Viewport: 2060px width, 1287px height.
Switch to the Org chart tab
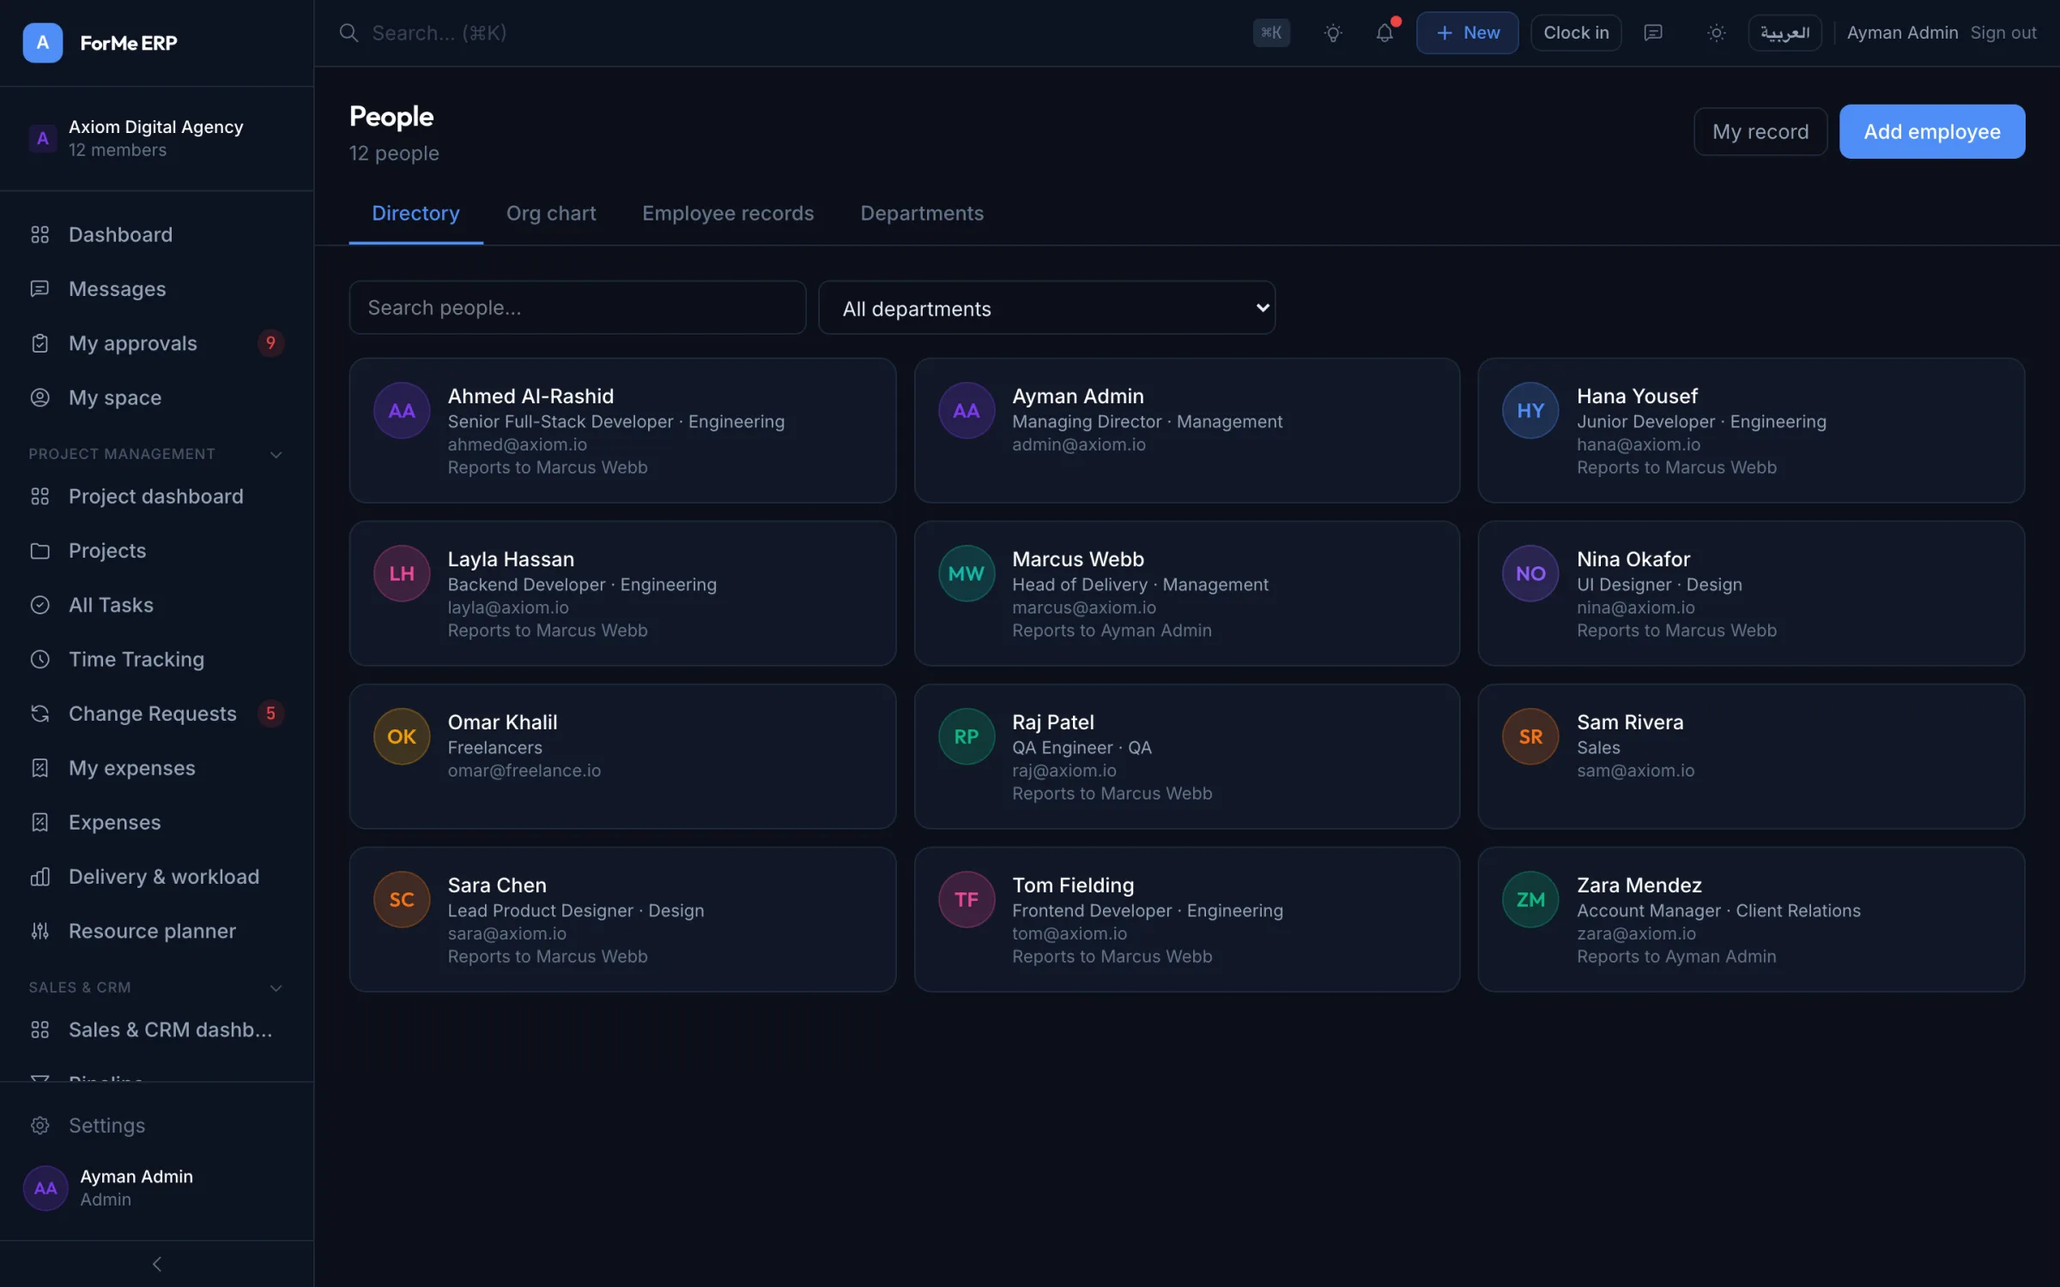pos(550,213)
